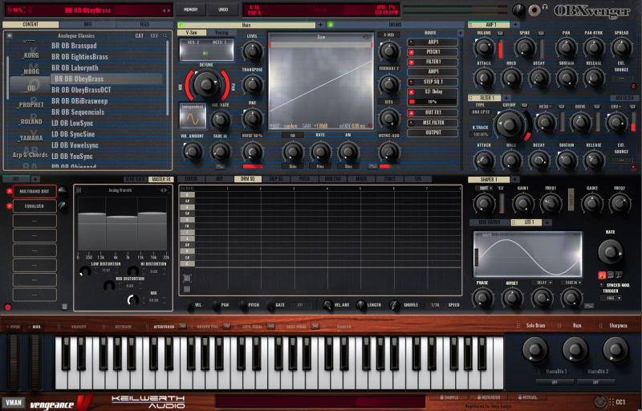This screenshot has width=642, height=411.
Task: Disable the PITCH1 route LED
Action: [411, 52]
